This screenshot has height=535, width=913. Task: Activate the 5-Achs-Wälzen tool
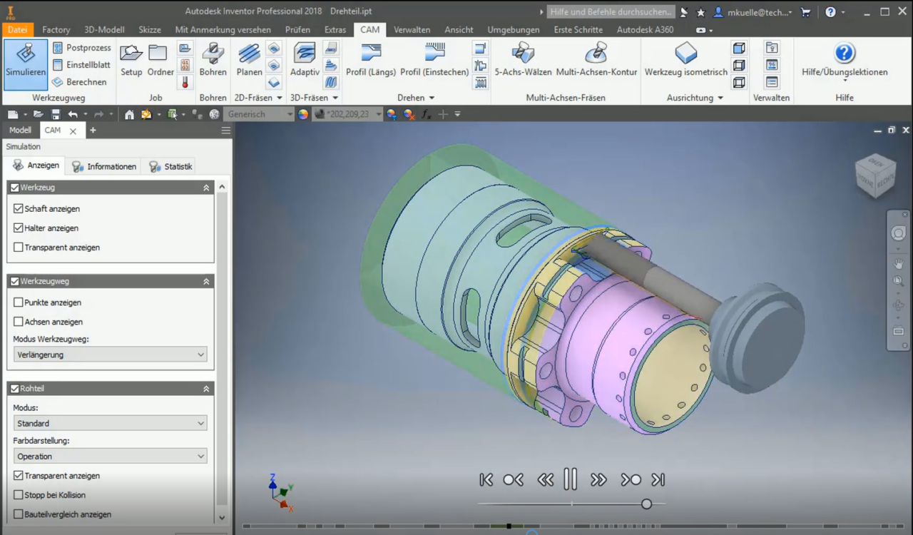[523, 61]
